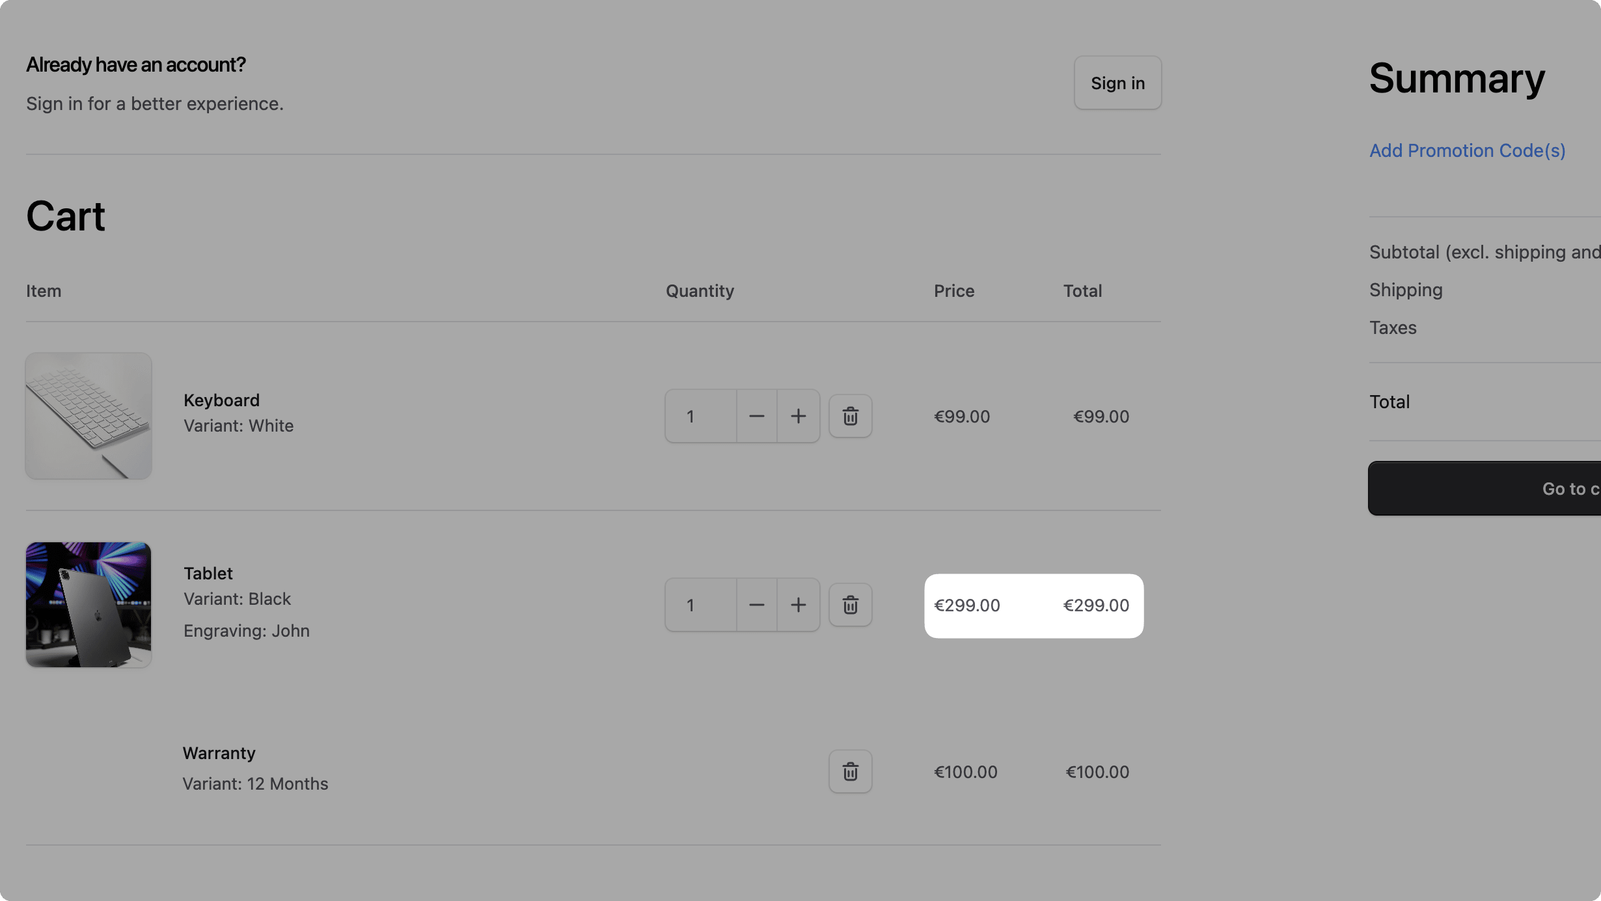Select the Warranty item name
Viewport: 1601px width, 901px height.
click(x=218, y=753)
